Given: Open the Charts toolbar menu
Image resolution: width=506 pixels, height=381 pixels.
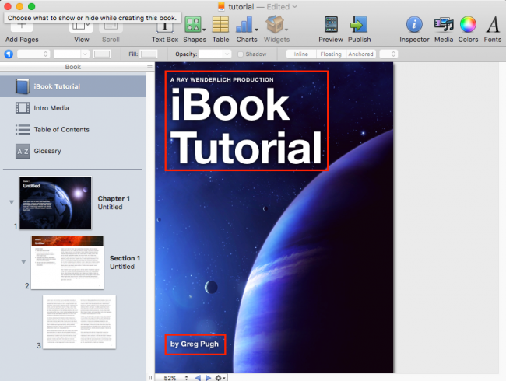Looking at the screenshot, I should tap(247, 30).
